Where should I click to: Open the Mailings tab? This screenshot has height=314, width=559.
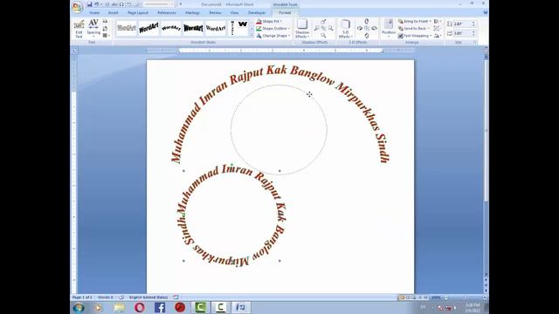[x=192, y=13]
